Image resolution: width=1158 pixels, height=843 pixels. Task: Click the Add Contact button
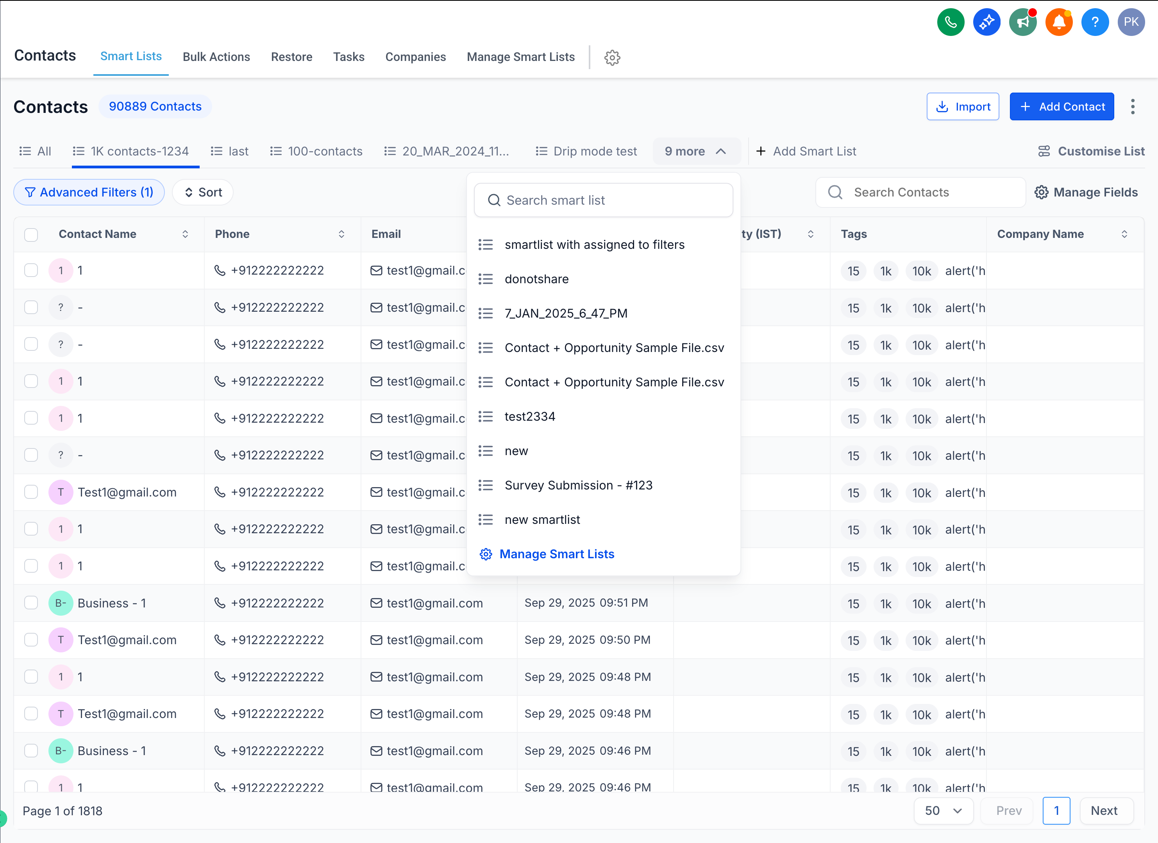coord(1061,106)
